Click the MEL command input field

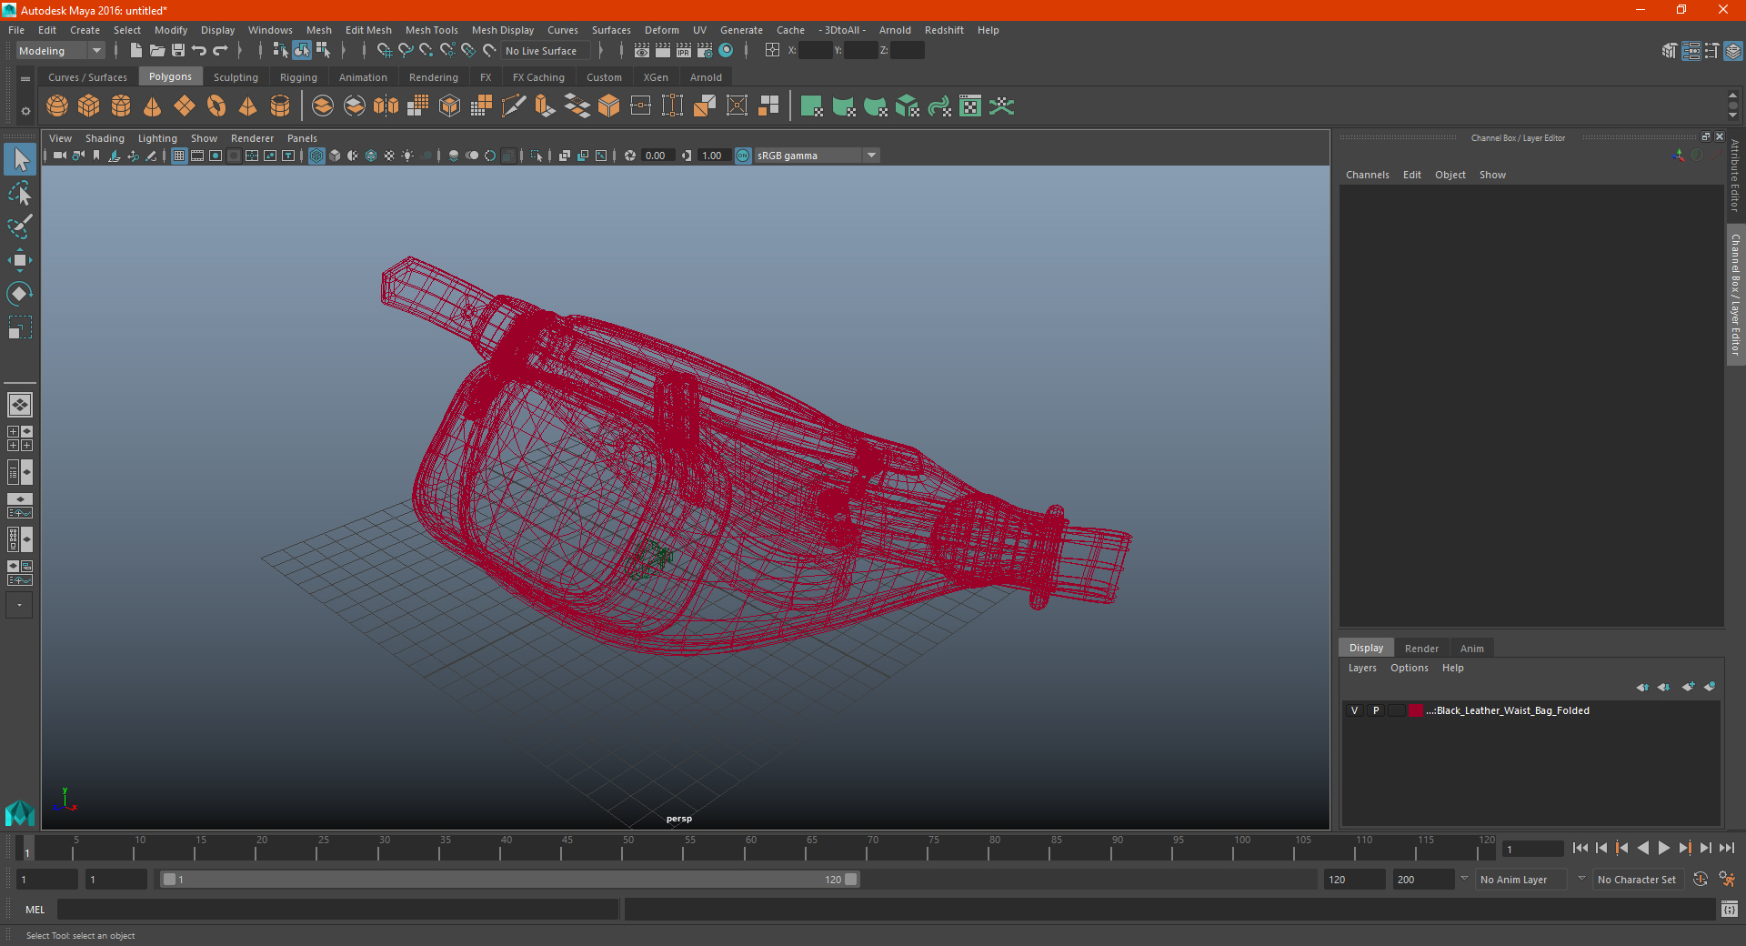click(x=338, y=909)
